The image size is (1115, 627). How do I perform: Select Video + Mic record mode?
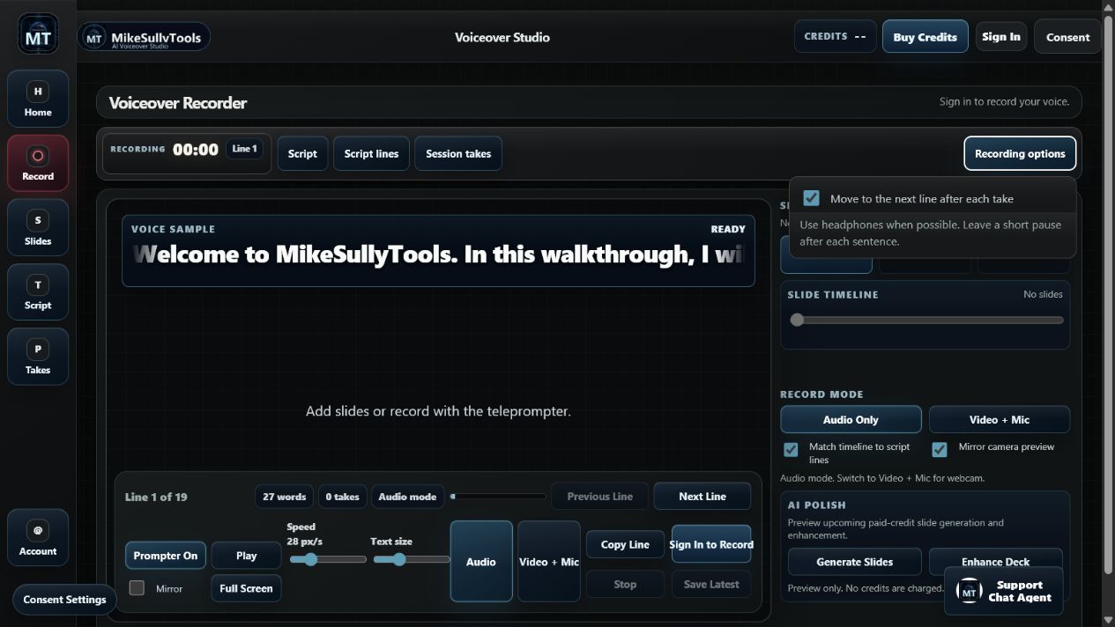[1000, 420]
